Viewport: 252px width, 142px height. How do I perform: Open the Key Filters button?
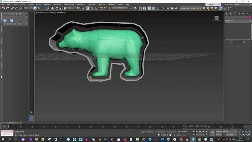[231, 135]
